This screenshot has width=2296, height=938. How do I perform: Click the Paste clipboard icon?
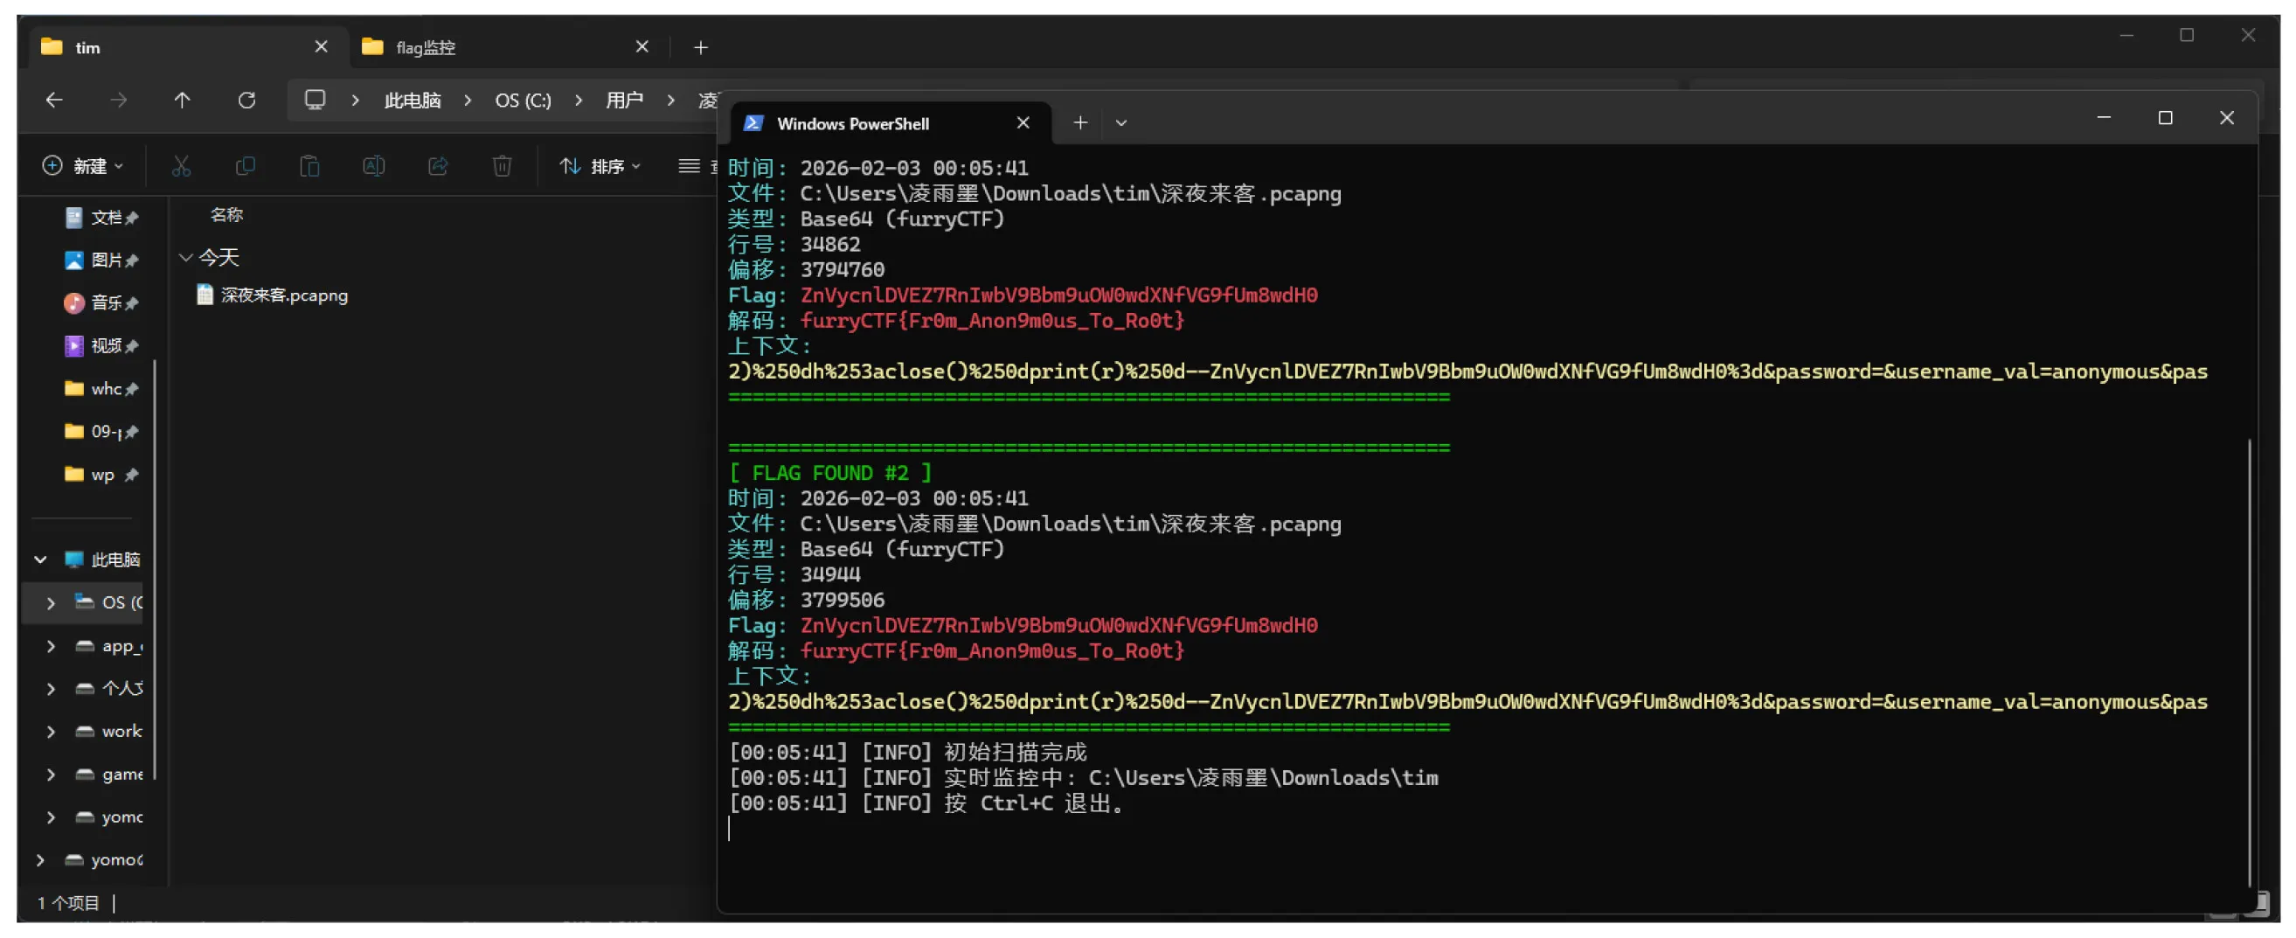309,166
